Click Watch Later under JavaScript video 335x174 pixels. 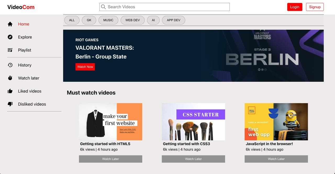click(276, 159)
